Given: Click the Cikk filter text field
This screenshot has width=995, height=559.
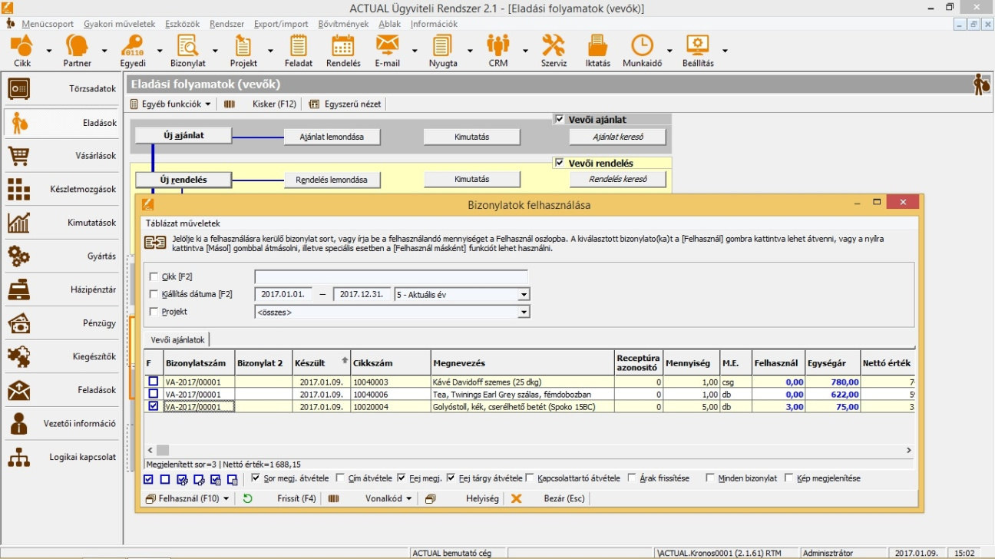Looking at the screenshot, I should point(391,276).
